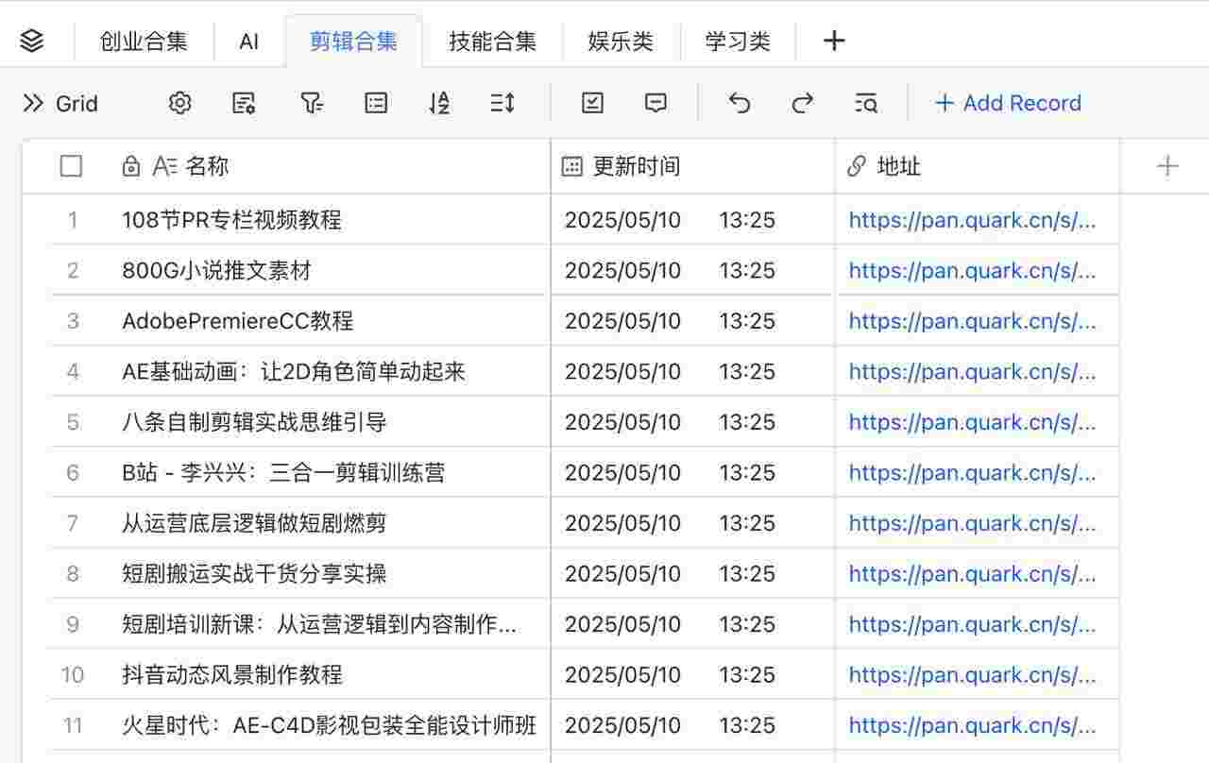Open link for AdobePremiereCC教程
This screenshot has height=763, width=1209.
[x=972, y=321]
